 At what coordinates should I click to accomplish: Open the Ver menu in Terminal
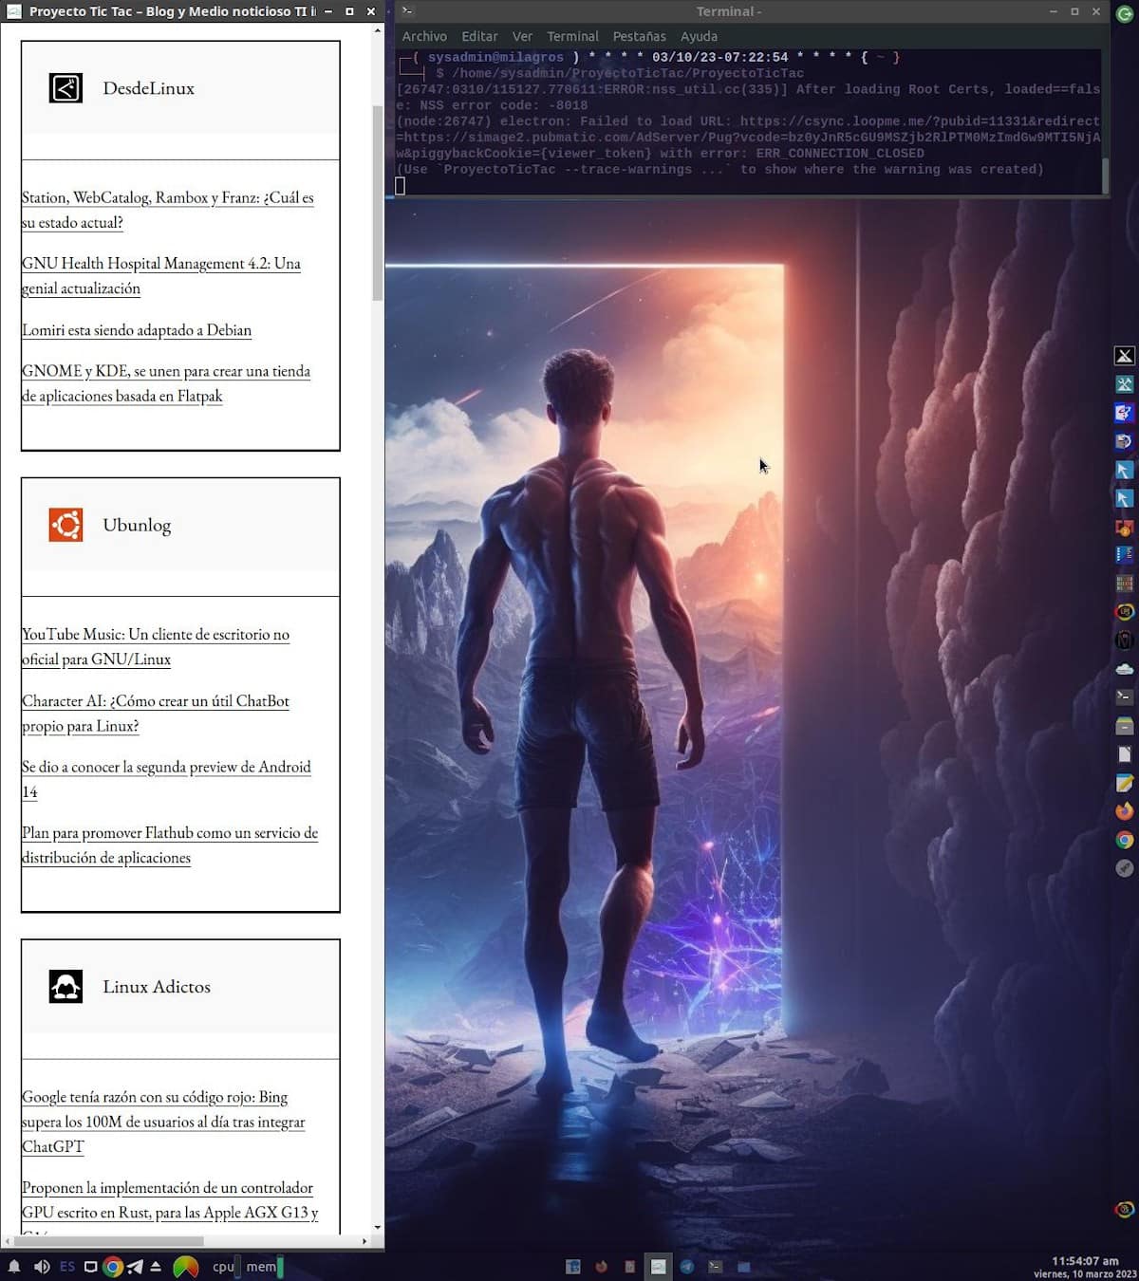coord(522,36)
